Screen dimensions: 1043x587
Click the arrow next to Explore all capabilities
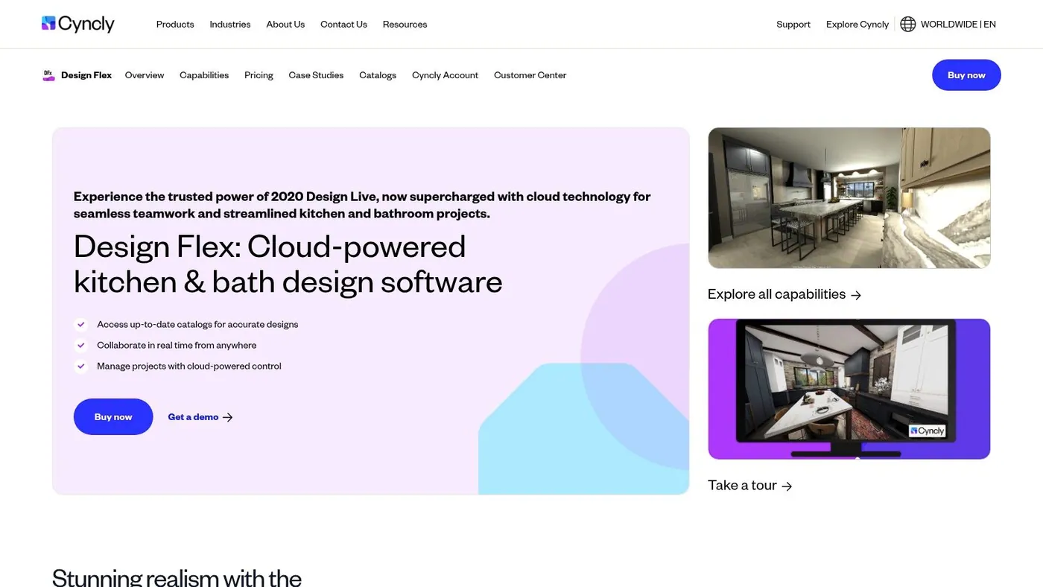coord(856,295)
